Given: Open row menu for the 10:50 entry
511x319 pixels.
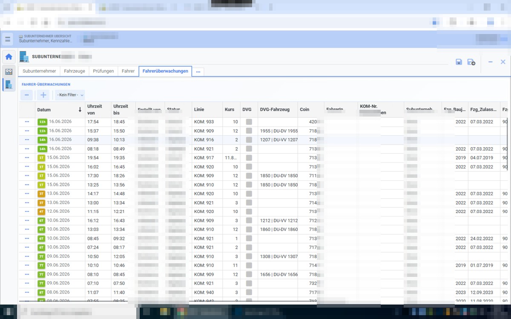Looking at the screenshot, I should tap(27, 256).
